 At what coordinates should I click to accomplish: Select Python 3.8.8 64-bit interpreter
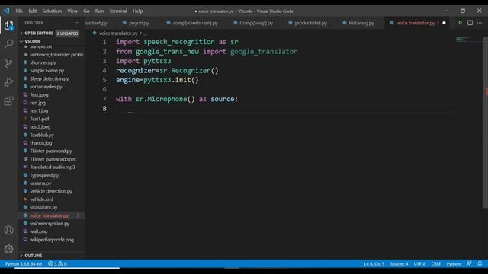coord(24,264)
